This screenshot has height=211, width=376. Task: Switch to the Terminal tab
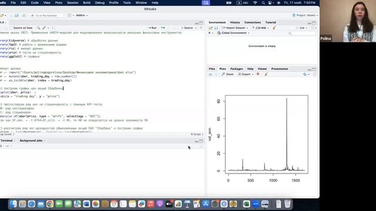(x=6, y=141)
